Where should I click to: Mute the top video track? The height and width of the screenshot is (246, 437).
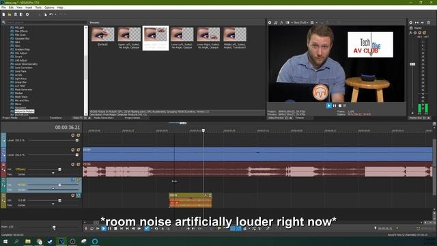[73, 135]
